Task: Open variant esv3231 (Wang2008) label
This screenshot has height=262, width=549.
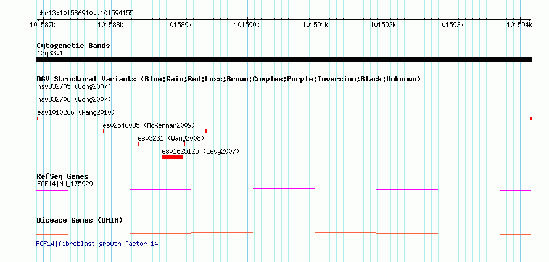Action: coord(171,138)
